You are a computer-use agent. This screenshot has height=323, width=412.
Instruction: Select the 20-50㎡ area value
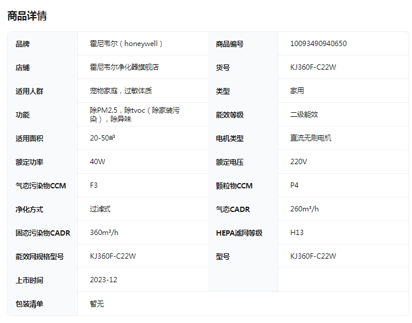(x=103, y=138)
